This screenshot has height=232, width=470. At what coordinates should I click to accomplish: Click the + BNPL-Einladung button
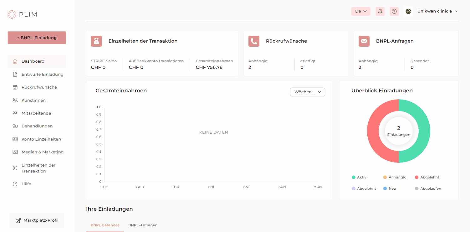tap(37, 38)
